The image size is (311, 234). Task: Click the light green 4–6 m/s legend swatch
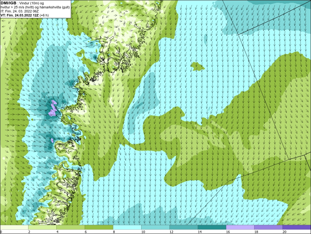click(x=71, y=227)
